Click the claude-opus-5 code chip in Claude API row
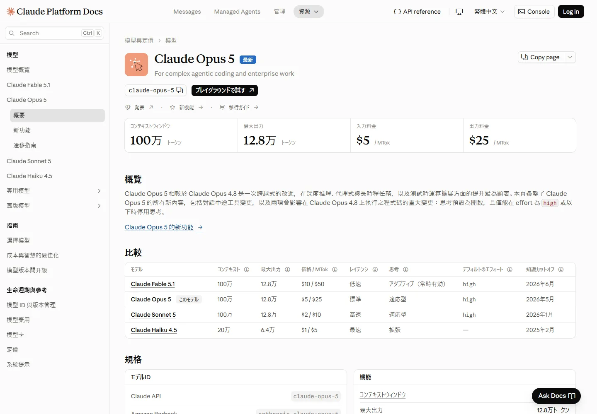597x414 pixels. tap(316, 396)
